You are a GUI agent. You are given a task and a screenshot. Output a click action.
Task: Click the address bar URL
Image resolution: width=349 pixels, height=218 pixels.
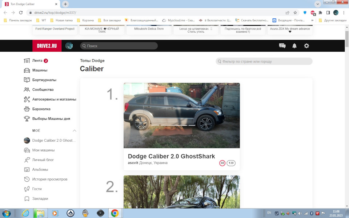click(x=55, y=13)
